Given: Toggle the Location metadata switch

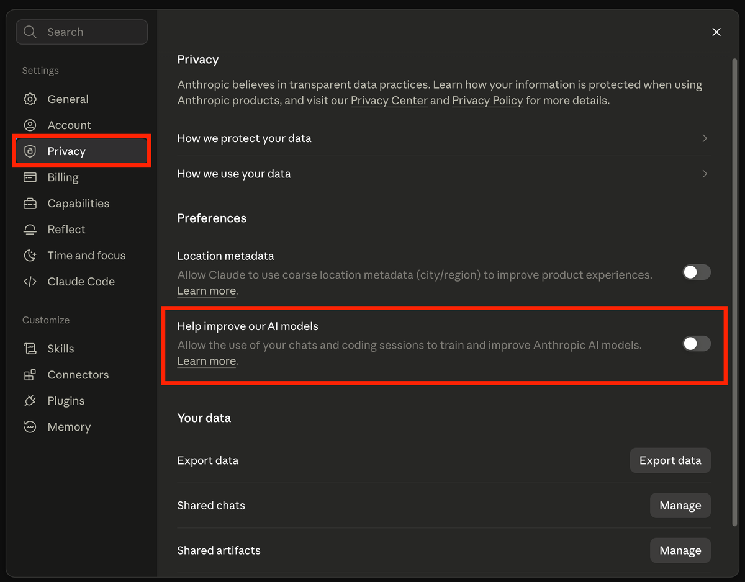Looking at the screenshot, I should point(697,272).
